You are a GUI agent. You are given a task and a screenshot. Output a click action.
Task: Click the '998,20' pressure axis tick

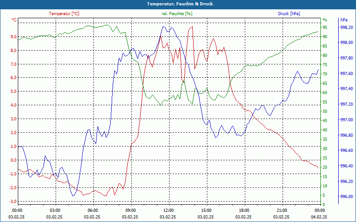pos(347,28)
